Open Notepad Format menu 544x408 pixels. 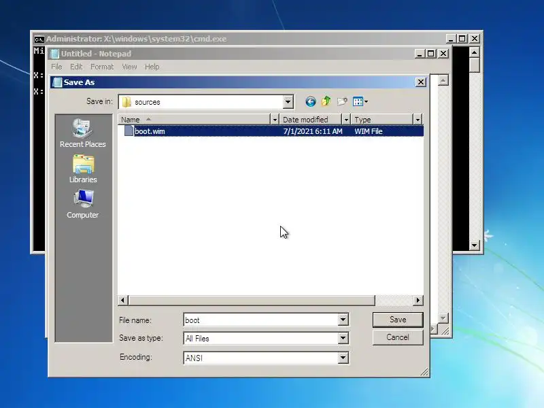pos(102,67)
